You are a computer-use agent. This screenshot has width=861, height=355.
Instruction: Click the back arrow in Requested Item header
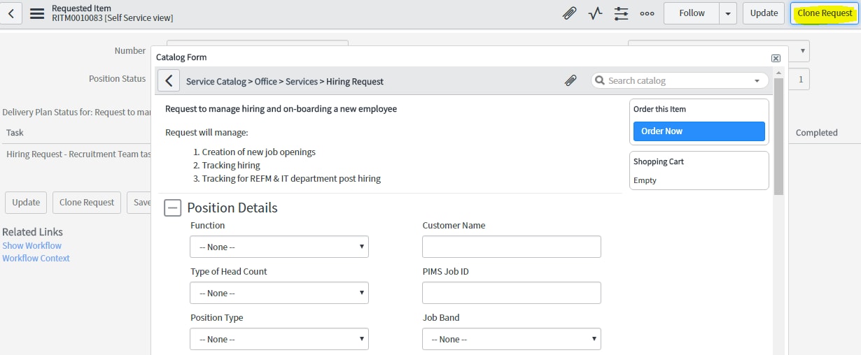point(11,13)
